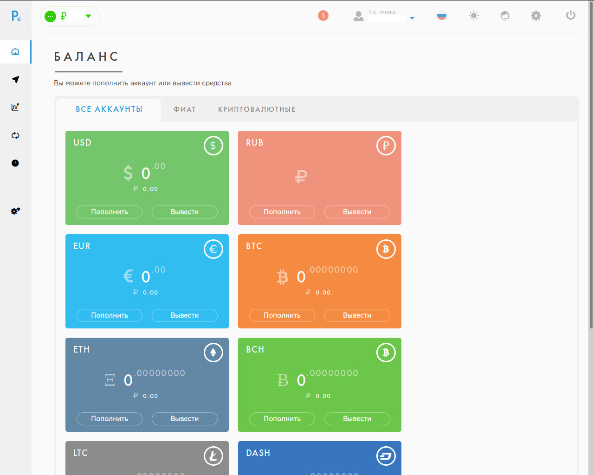Image resolution: width=594 pixels, height=475 pixels.
Task: Click the BTC balance amount 0.00000000
Action: [x=328, y=275]
